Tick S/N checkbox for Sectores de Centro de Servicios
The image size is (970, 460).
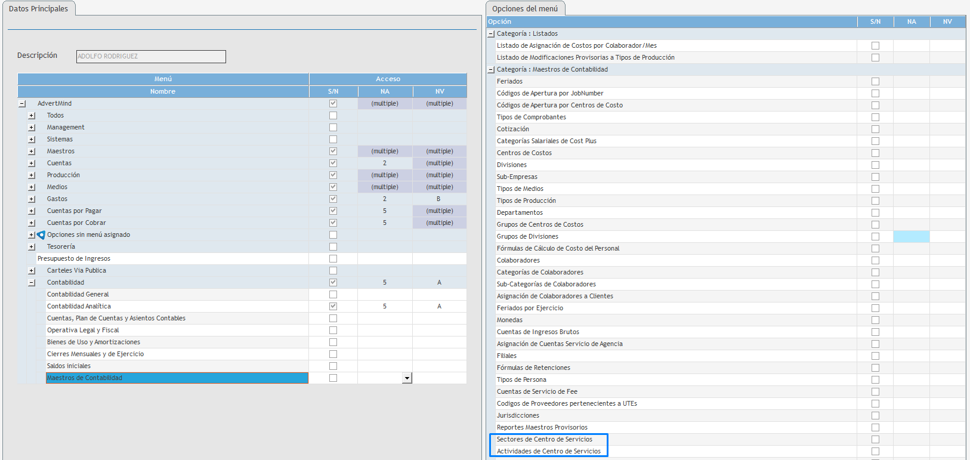pos(875,440)
